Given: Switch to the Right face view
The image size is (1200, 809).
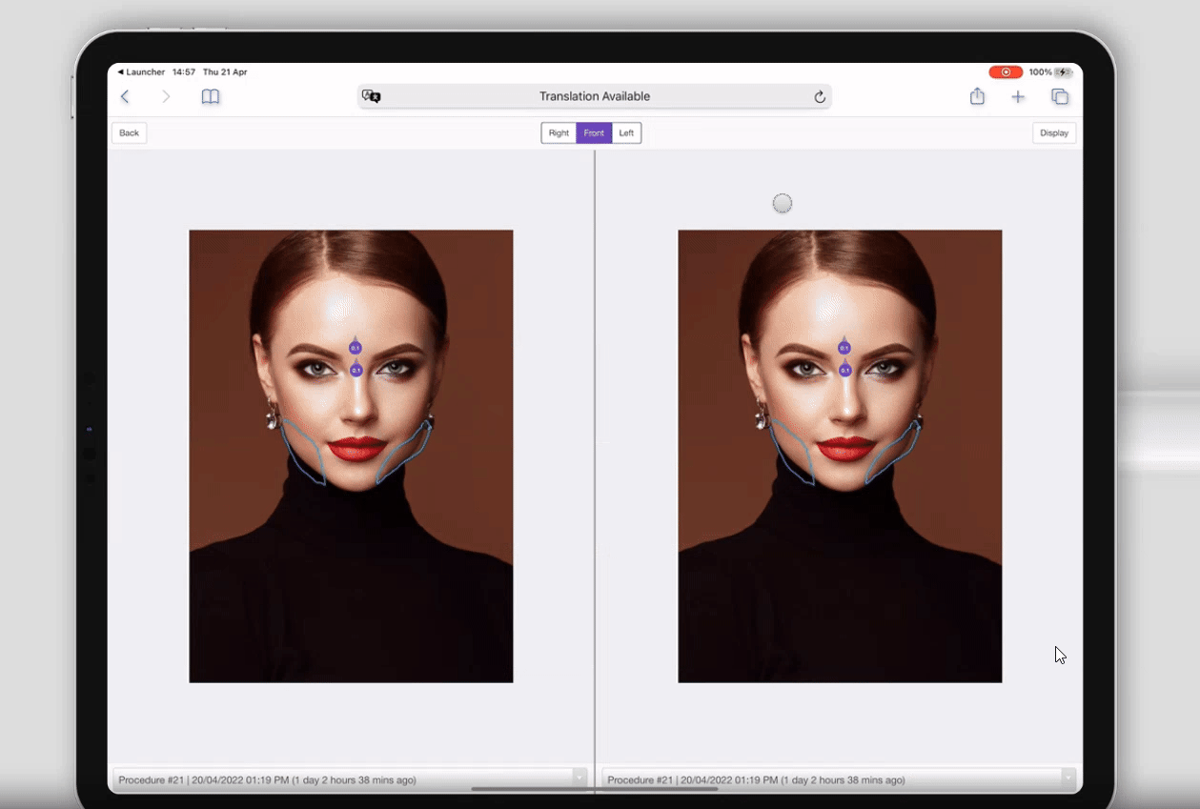Looking at the screenshot, I should point(559,133).
